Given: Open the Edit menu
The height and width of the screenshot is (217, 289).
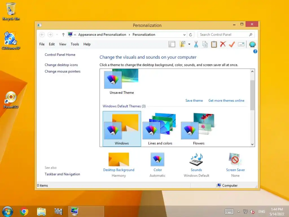Looking at the screenshot, I should tap(52, 44).
